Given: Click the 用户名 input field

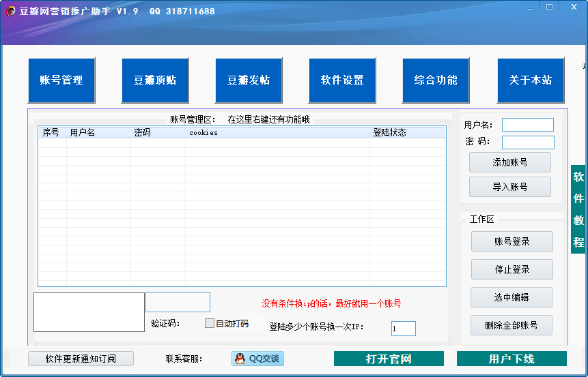Looking at the screenshot, I should point(527,125).
